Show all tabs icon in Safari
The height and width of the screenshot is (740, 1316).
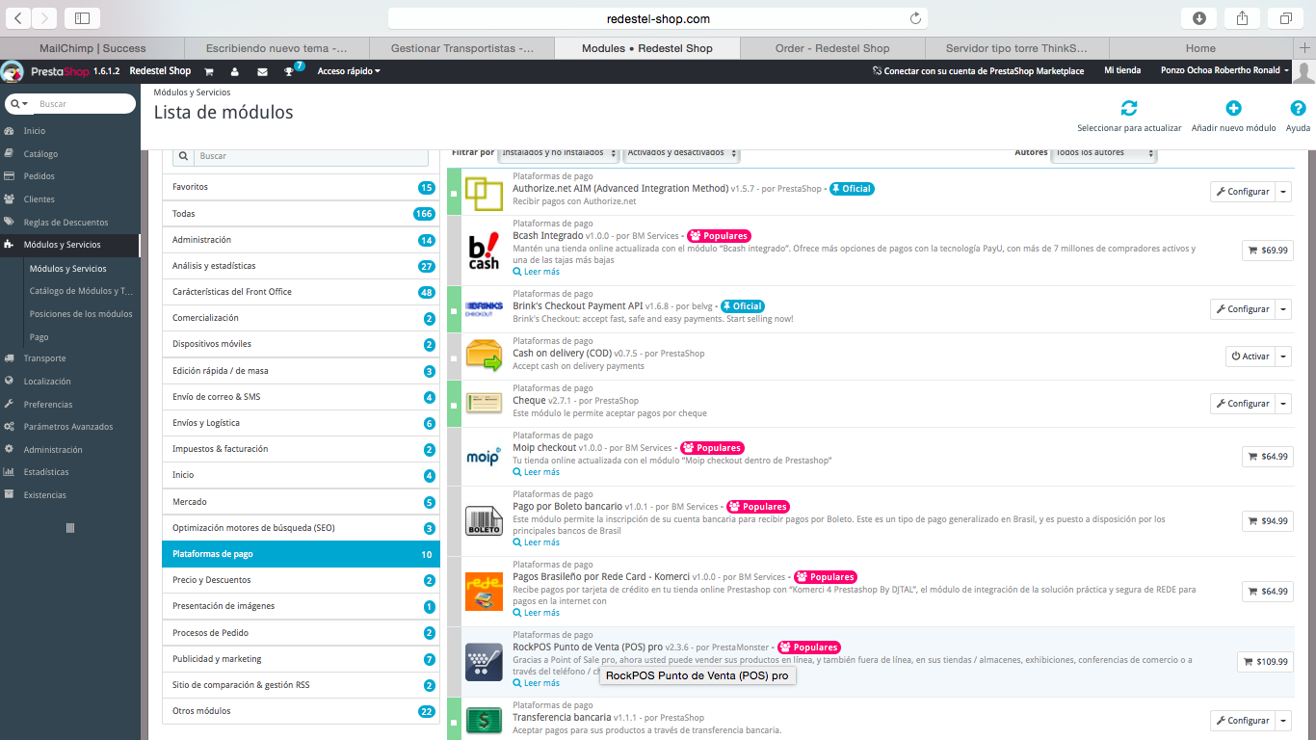1286,18
